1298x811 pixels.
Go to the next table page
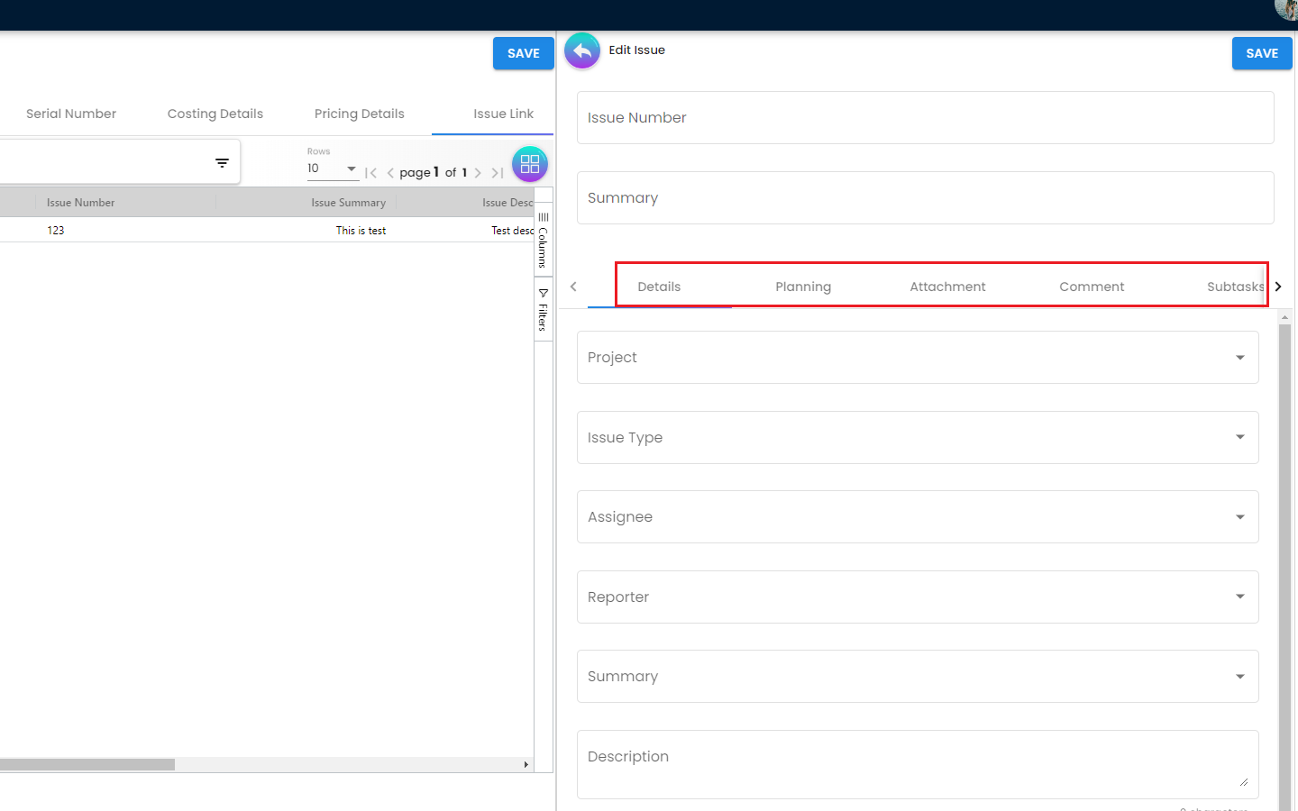tap(478, 173)
